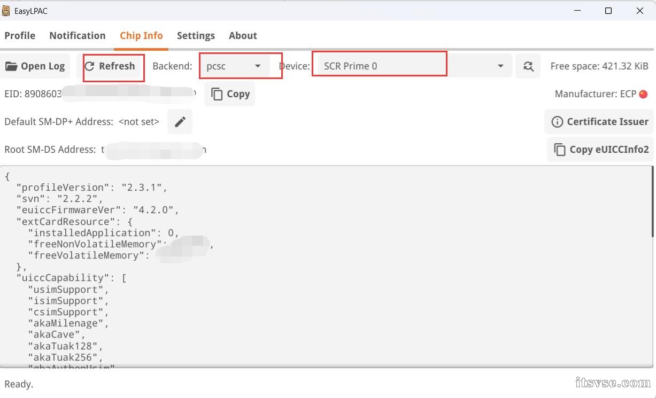
Task: Switch to the Profile tab
Action: 20,36
